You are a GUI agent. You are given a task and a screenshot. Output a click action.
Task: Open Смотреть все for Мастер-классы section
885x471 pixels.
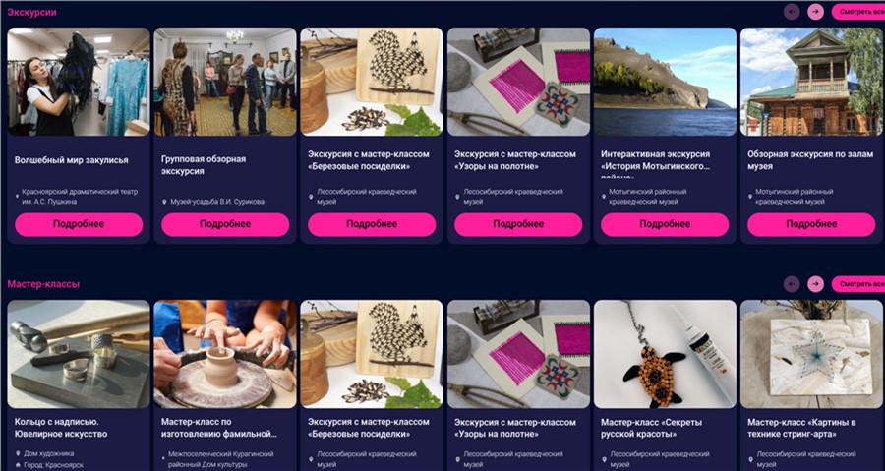click(x=857, y=284)
